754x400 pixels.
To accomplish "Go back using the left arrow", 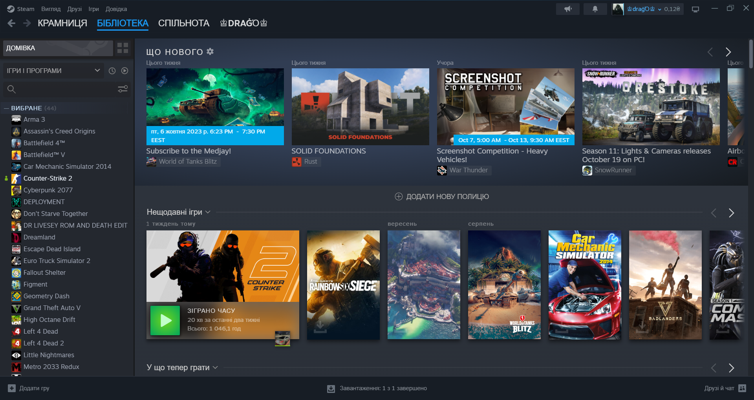I will (11, 23).
